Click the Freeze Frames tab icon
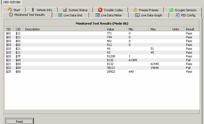This screenshot has height=124, width=204. (x=135, y=10)
